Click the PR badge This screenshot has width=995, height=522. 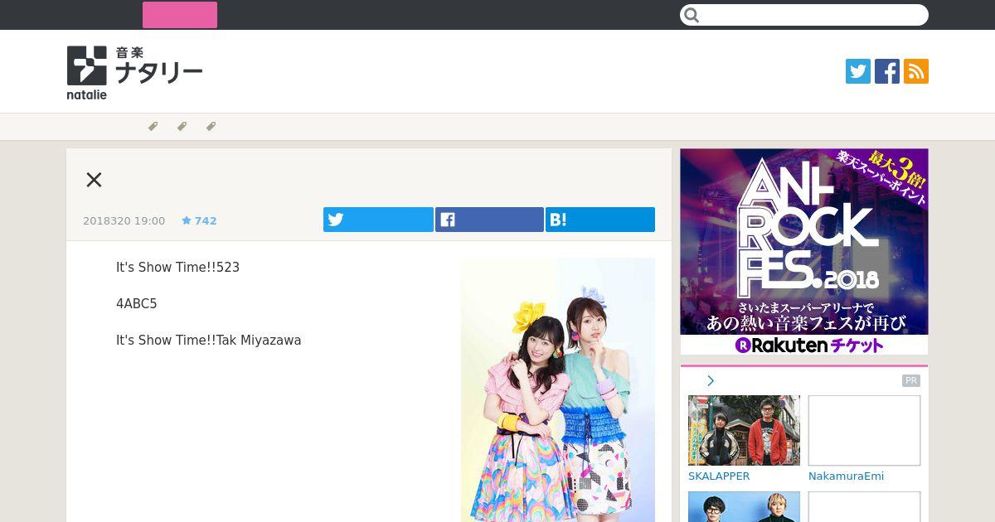pyautogui.click(x=911, y=380)
